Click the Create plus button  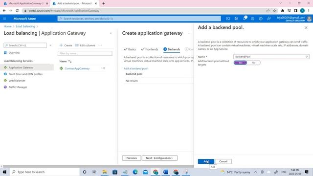(x=66, y=45)
